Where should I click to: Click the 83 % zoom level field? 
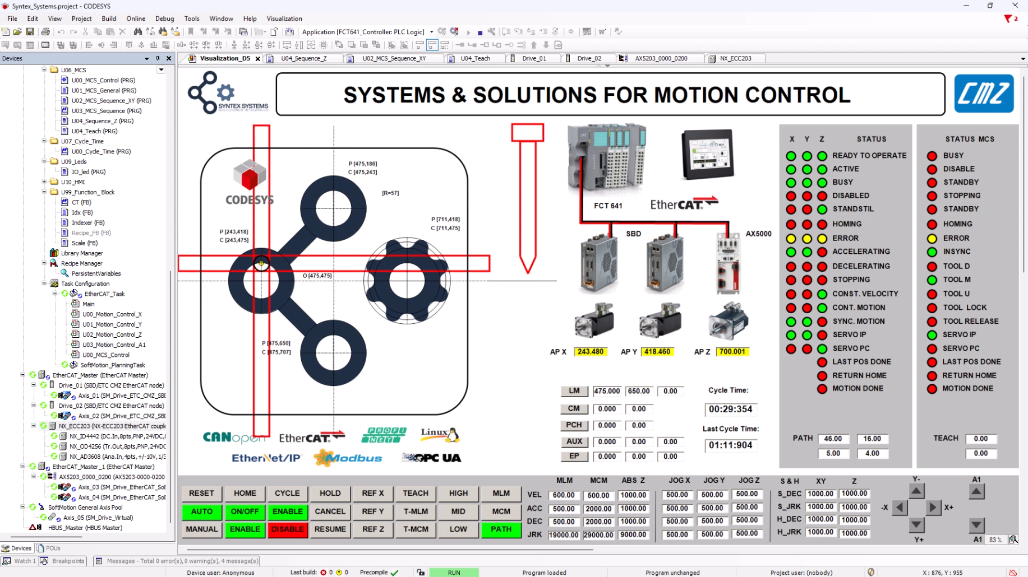coord(995,539)
